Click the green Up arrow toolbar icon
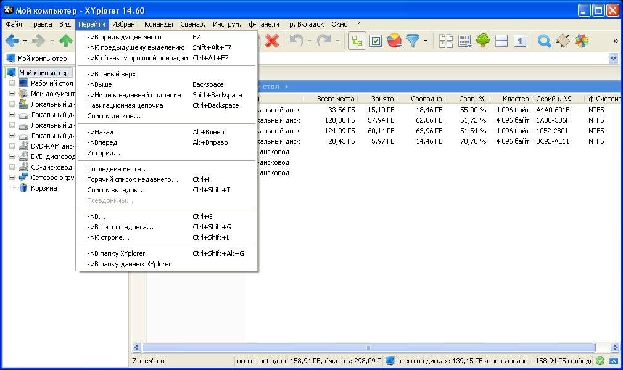The height and width of the screenshot is (370, 623). tap(66, 41)
